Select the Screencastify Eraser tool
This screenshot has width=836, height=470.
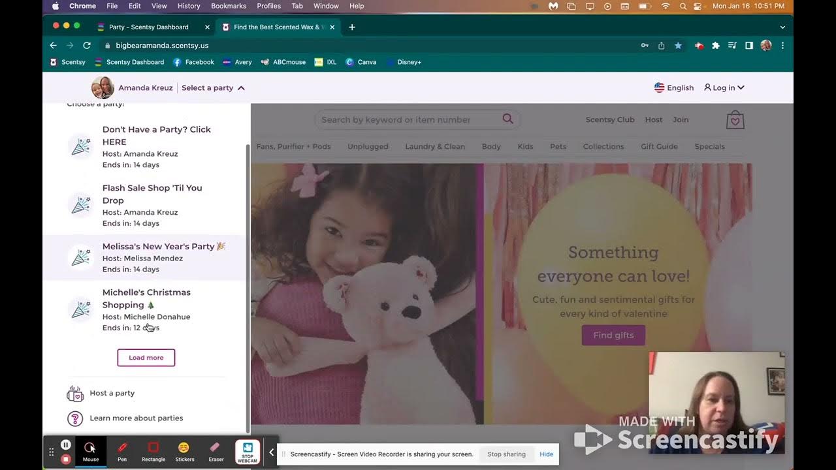click(x=216, y=452)
